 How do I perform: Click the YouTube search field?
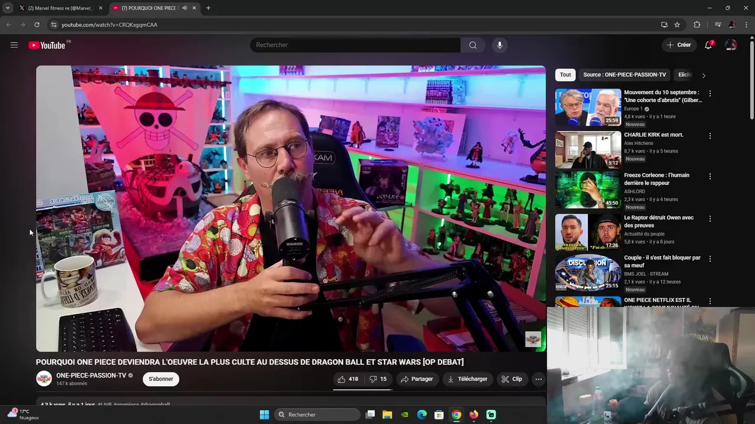coord(356,45)
